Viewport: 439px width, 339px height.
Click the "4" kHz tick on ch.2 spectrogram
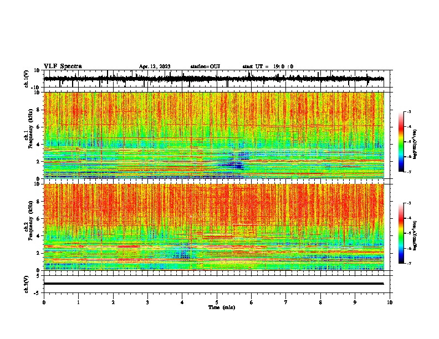click(x=38, y=236)
